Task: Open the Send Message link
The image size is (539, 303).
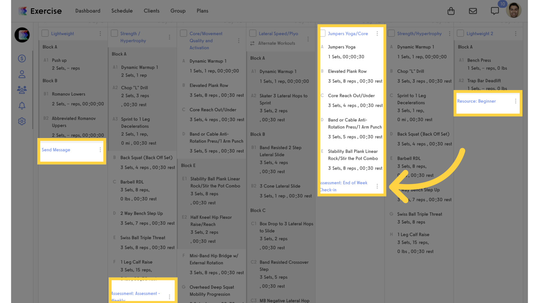Action: coord(56,150)
